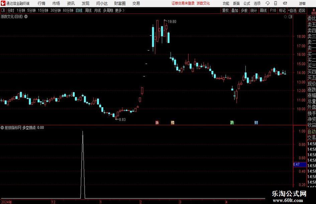Screen dimensions: 316x204
Task: Click the 18.00 price axis label
Action: 301,37
